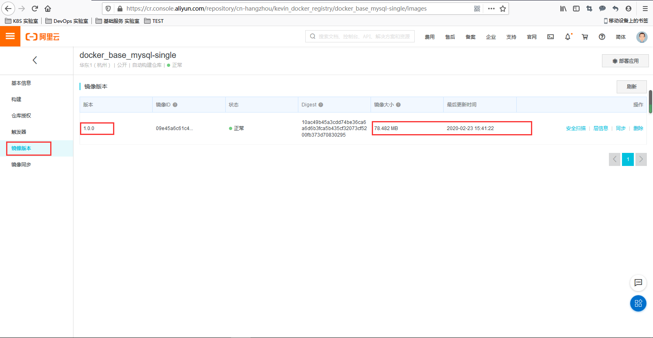The width and height of the screenshot is (653, 338).
Task: Open 触发器 in the sidebar
Action: coord(19,132)
